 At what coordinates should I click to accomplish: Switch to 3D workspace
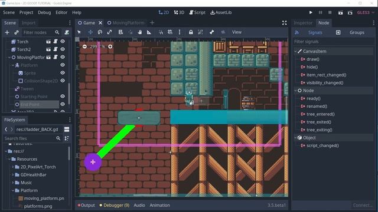click(179, 12)
